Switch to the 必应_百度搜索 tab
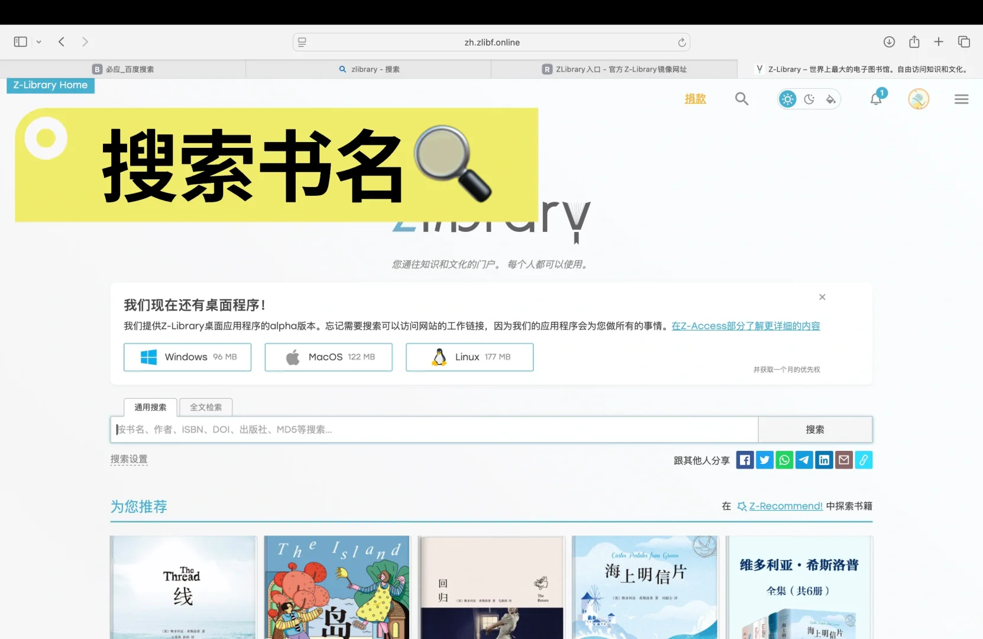The width and height of the screenshot is (983, 639). point(123,69)
